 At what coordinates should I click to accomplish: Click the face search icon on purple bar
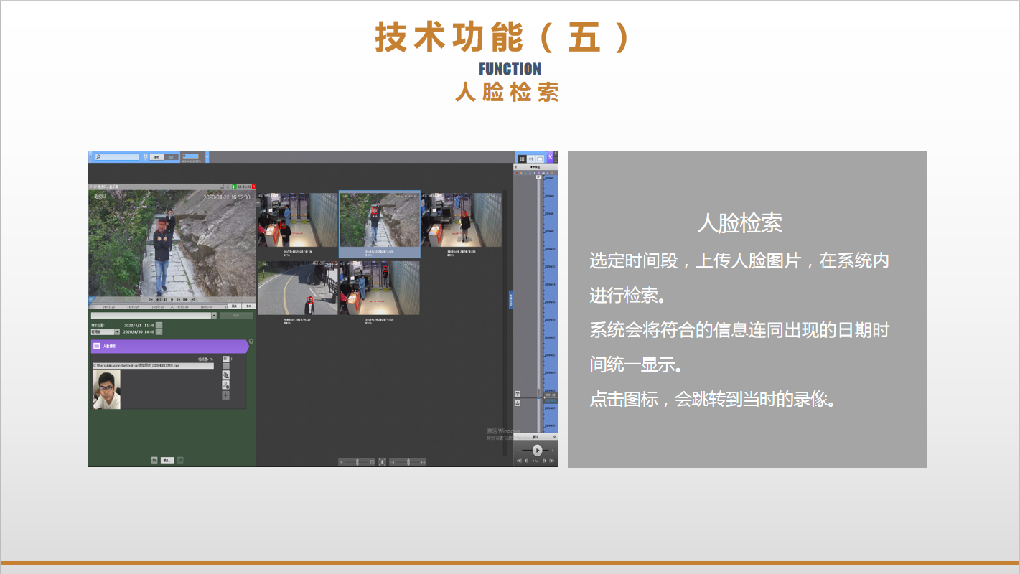(x=97, y=347)
